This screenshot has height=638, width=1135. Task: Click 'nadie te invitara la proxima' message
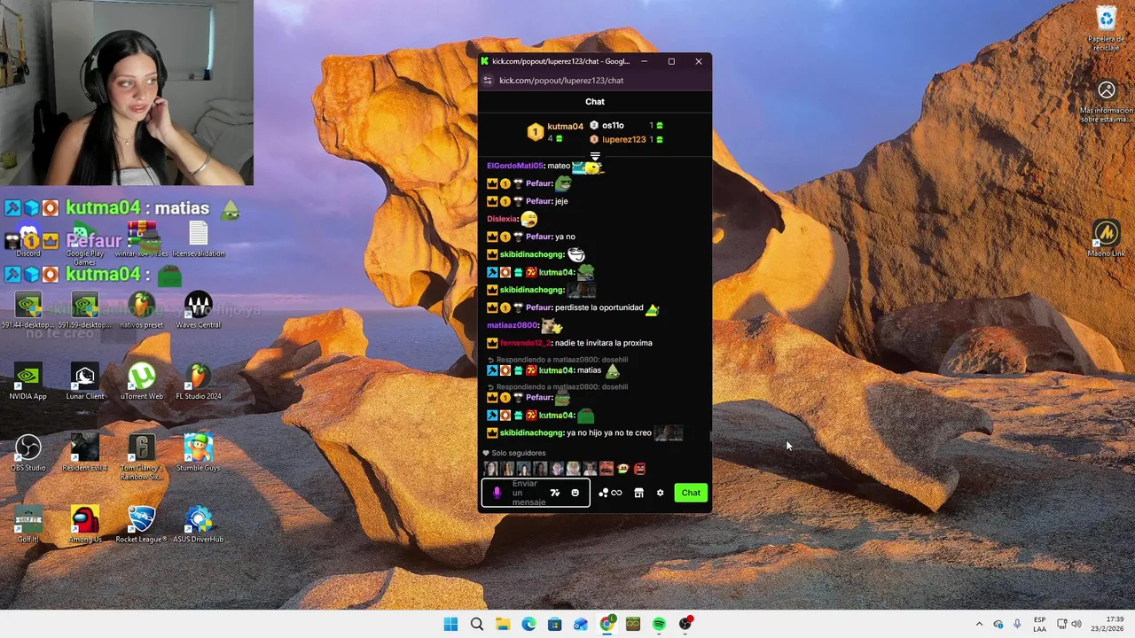(x=604, y=343)
